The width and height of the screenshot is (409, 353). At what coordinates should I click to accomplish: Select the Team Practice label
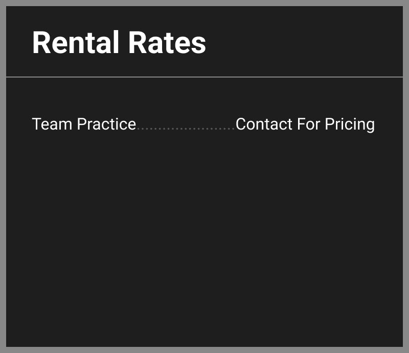click(84, 124)
